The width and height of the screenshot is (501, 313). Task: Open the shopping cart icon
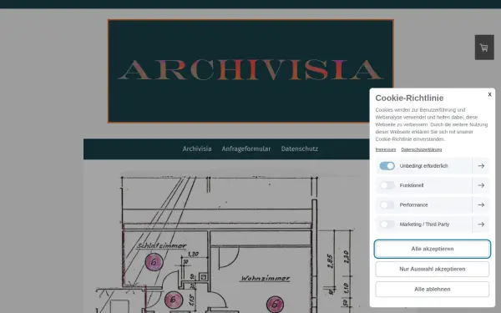point(484,48)
